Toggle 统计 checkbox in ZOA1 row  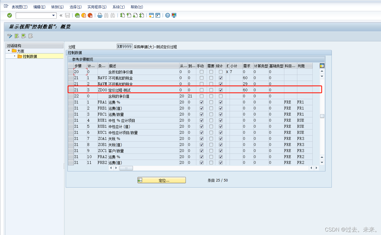[x=221, y=139]
